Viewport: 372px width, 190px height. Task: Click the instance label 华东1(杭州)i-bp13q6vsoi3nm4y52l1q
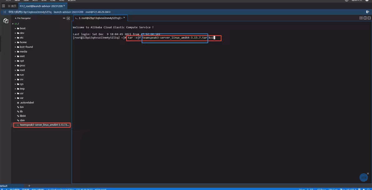pyautogui.click(x=30, y=12)
